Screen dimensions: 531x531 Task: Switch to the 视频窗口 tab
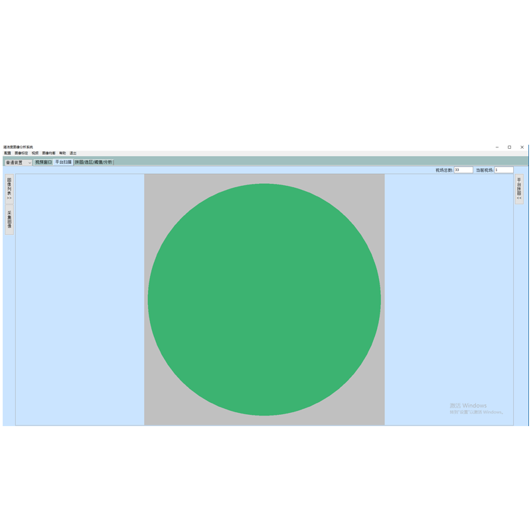(43, 162)
